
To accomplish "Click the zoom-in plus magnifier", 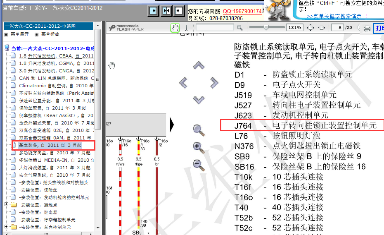I will point(199,148).
